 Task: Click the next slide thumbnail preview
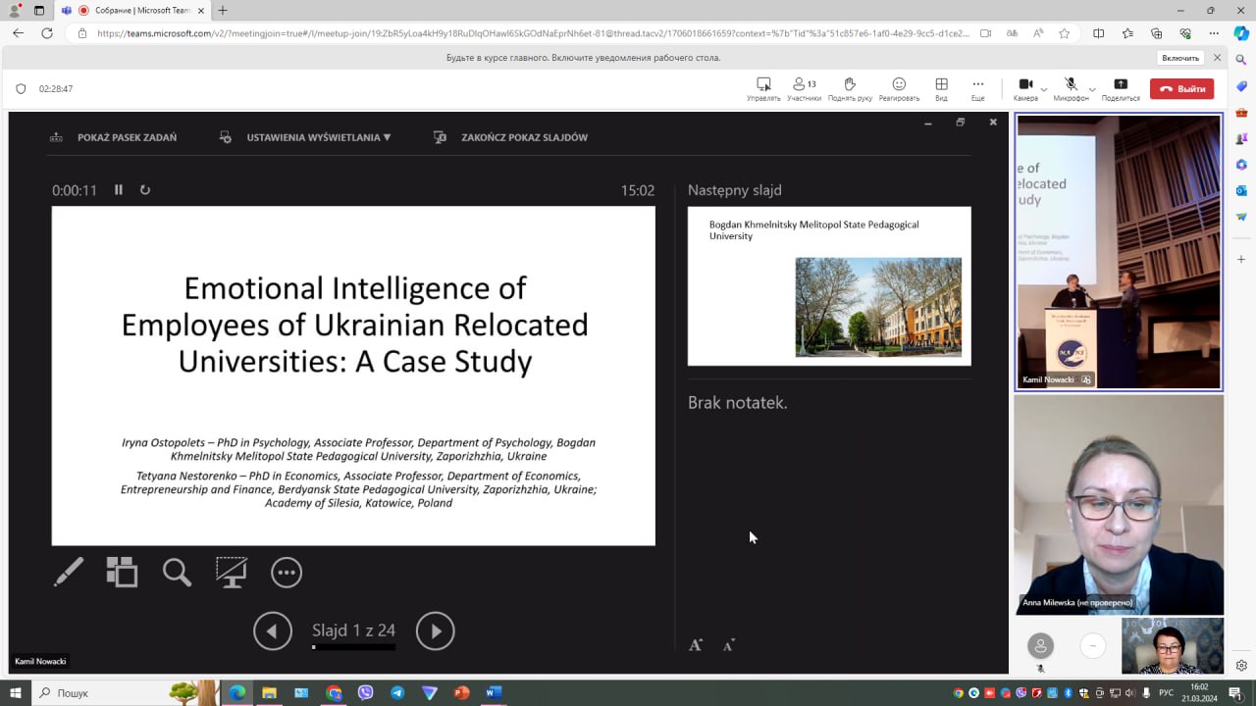pyautogui.click(x=829, y=285)
